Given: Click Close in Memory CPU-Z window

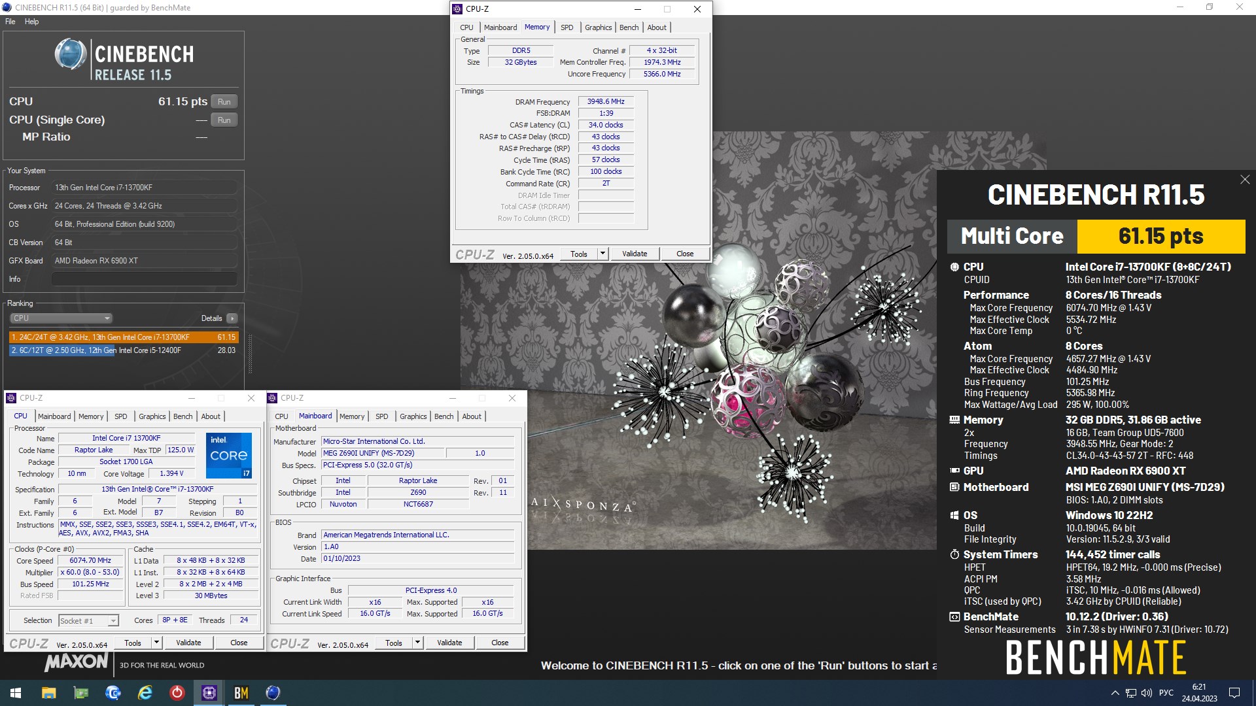Looking at the screenshot, I should point(685,254).
